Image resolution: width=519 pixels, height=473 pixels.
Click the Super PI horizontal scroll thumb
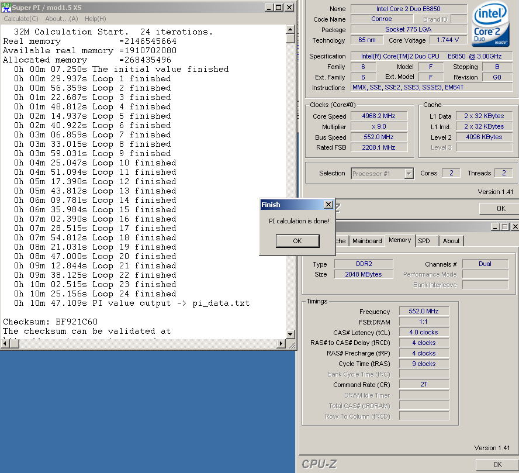pos(14,344)
